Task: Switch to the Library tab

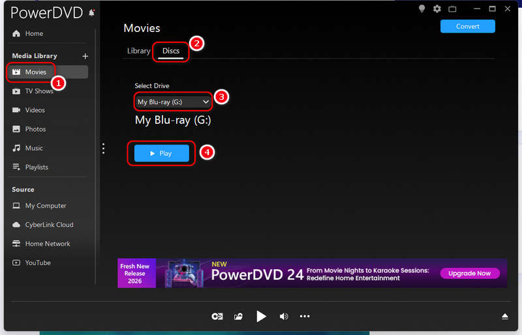Action: click(138, 51)
